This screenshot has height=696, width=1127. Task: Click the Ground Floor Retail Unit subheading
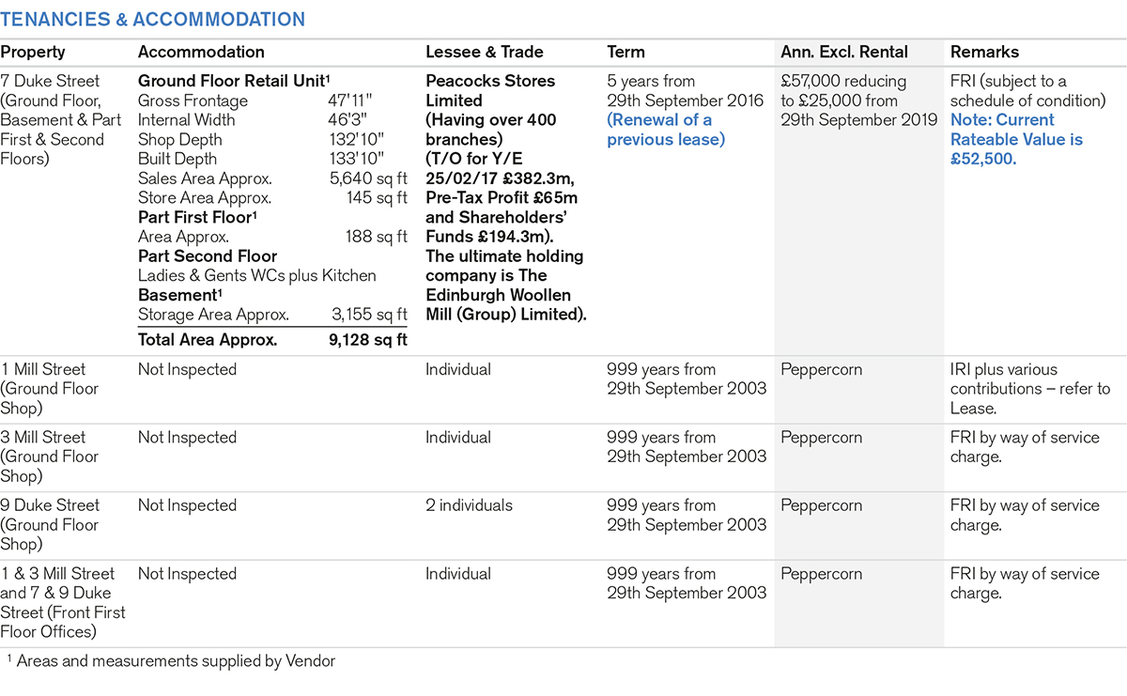click(x=235, y=82)
